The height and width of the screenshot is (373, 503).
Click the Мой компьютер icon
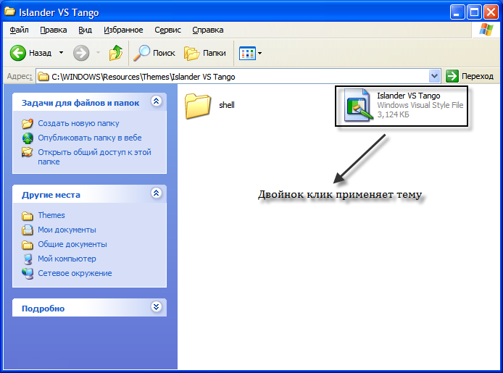pos(28,259)
